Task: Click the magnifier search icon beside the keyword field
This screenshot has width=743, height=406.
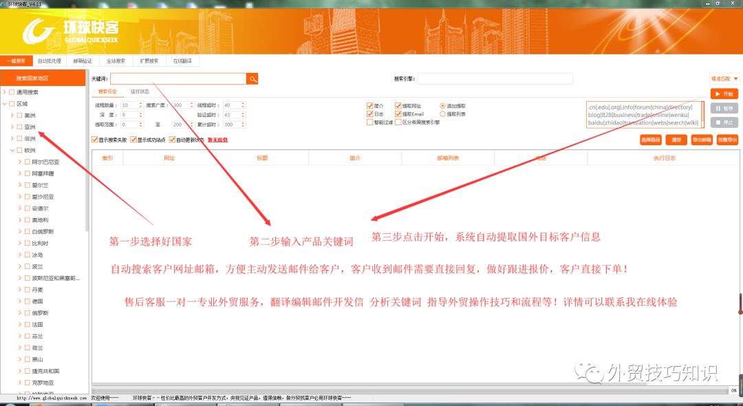Action: (252, 80)
